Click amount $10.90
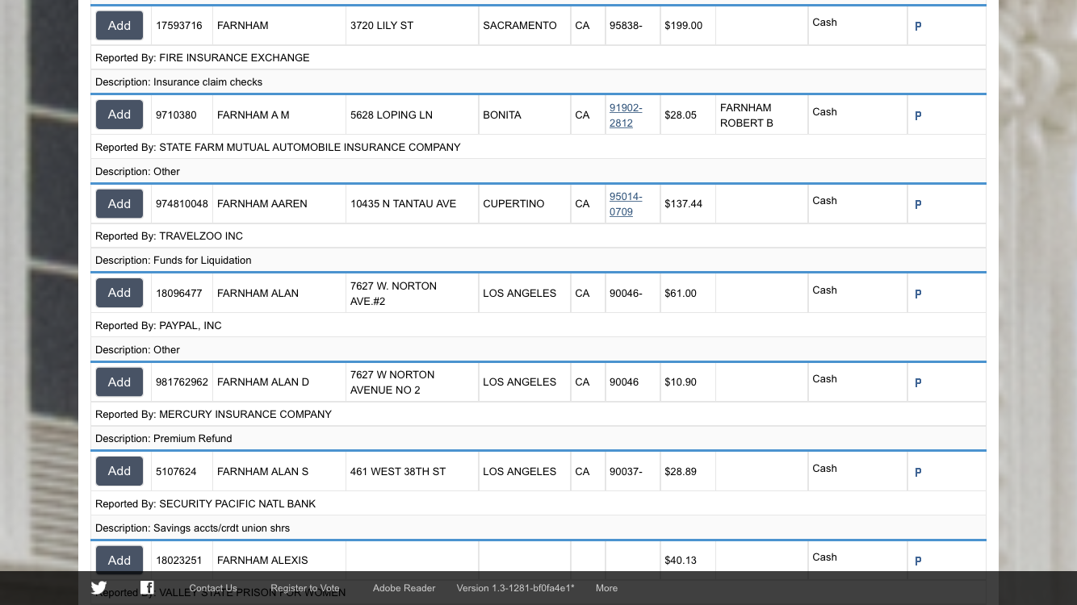The width and height of the screenshot is (1077, 605). coord(681,382)
